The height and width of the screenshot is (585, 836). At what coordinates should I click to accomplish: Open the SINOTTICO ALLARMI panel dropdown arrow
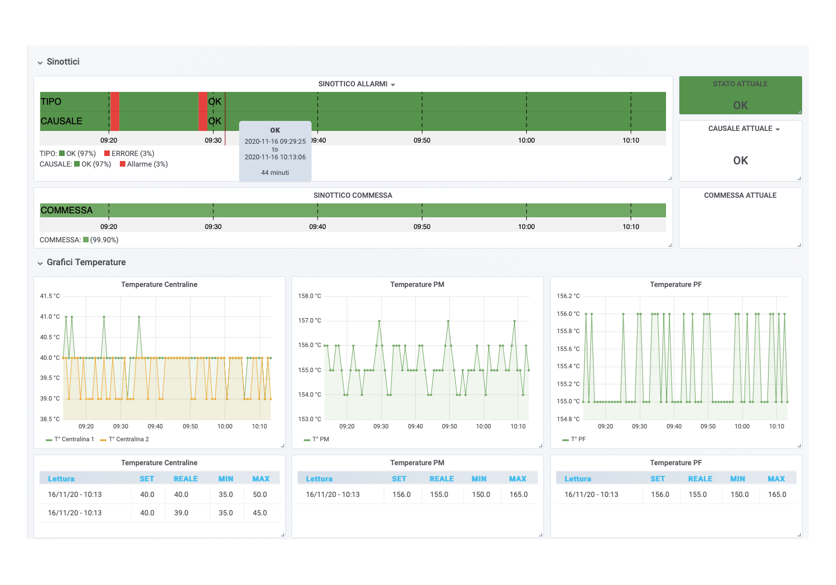click(x=393, y=85)
